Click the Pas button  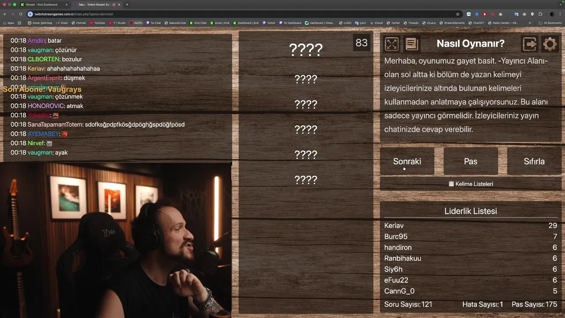pyautogui.click(x=471, y=161)
